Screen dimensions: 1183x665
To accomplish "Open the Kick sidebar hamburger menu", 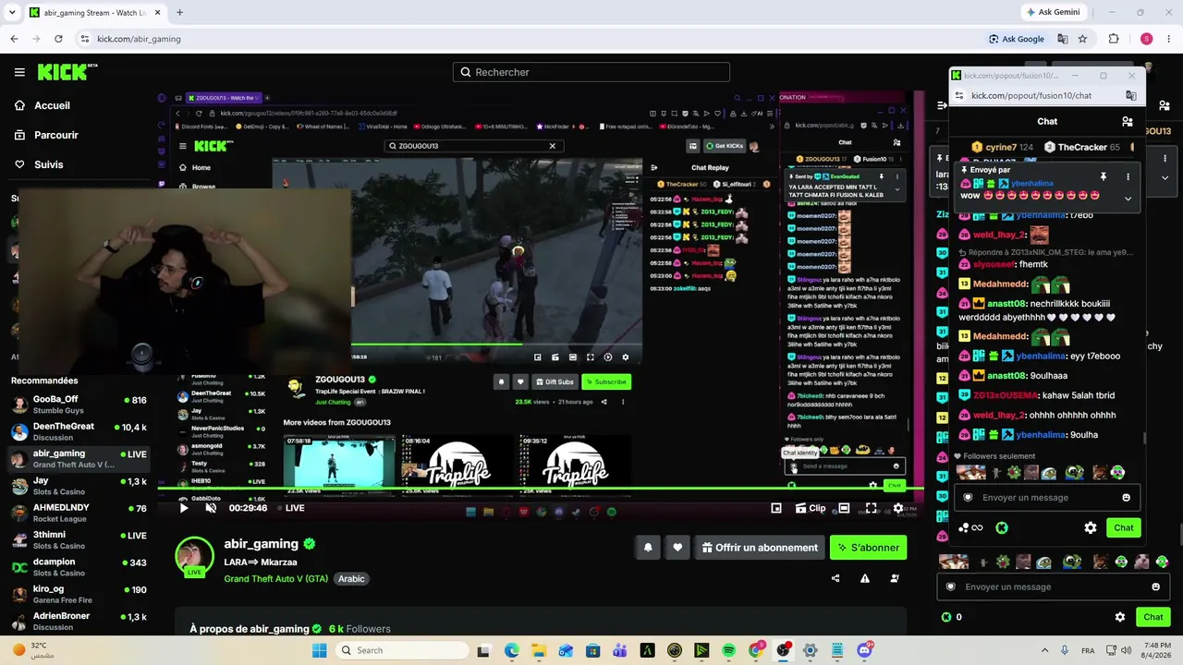I will 19,72.
